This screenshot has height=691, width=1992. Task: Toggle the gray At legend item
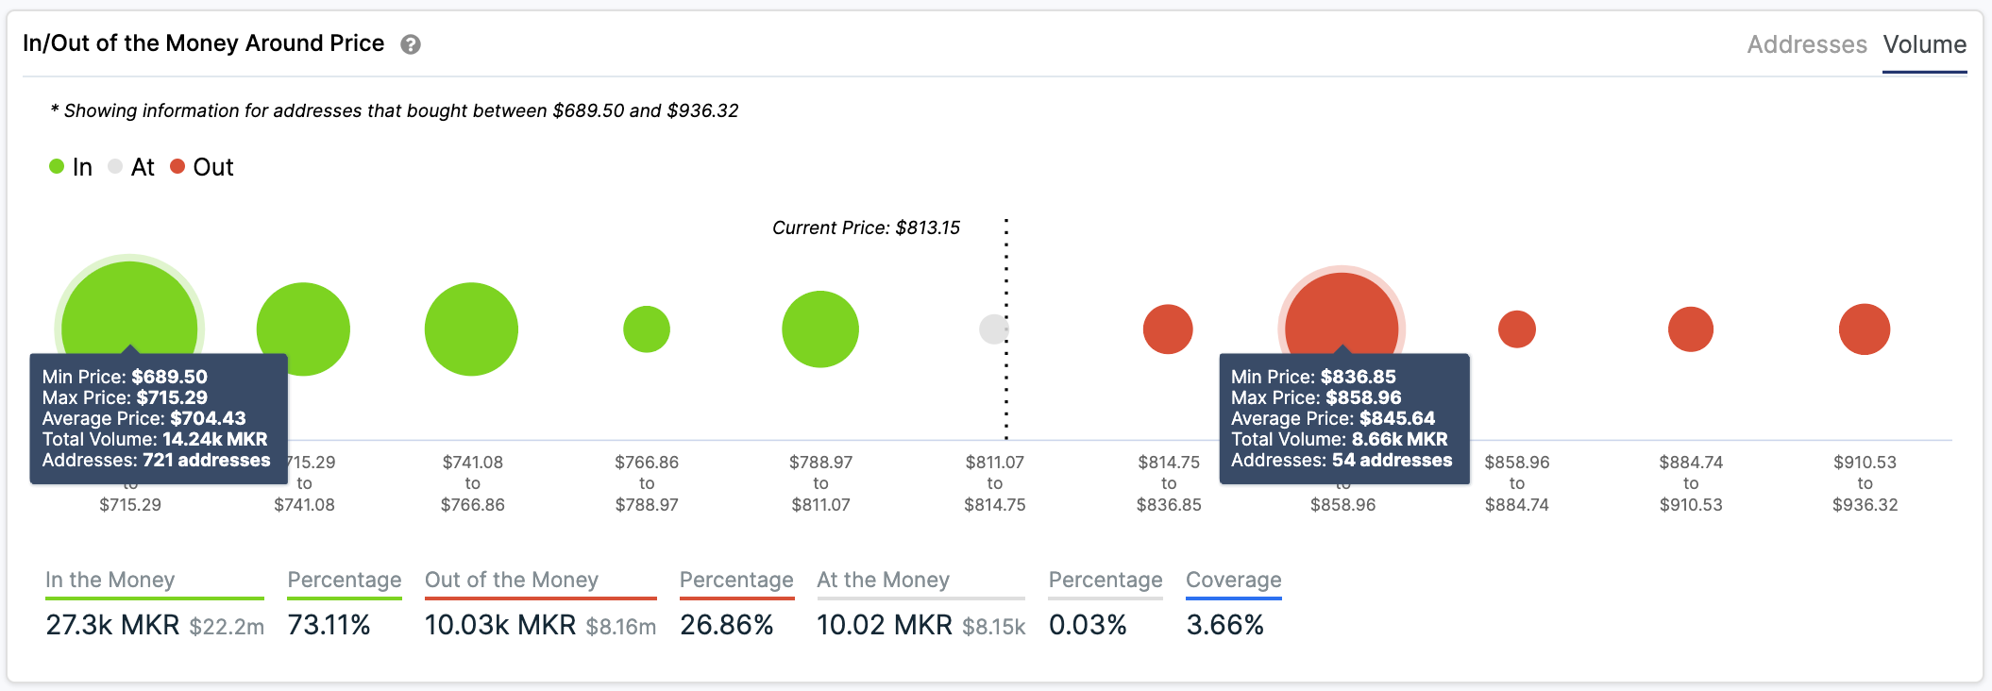click(x=131, y=167)
